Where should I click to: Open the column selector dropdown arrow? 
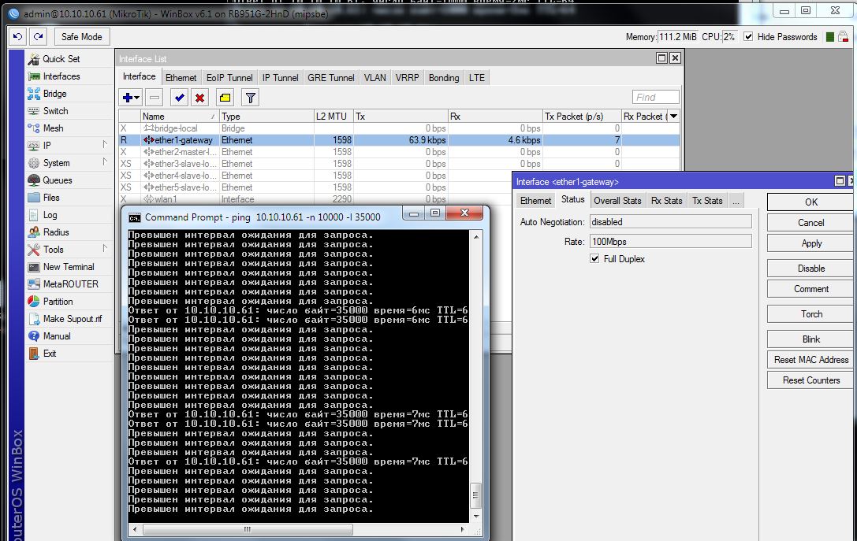pyautogui.click(x=673, y=117)
